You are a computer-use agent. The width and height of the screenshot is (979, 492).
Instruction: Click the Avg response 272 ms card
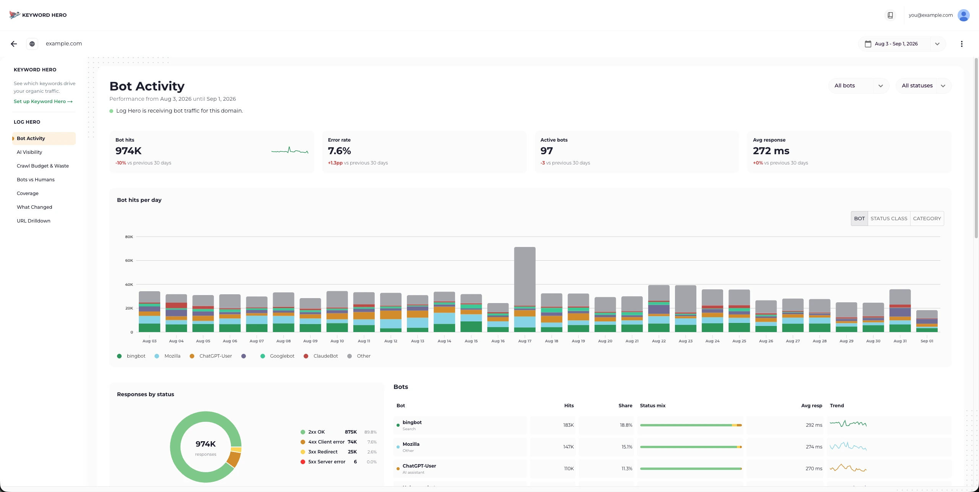point(849,152)
